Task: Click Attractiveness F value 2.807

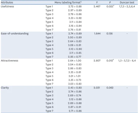Action: [x=97, y=61]
